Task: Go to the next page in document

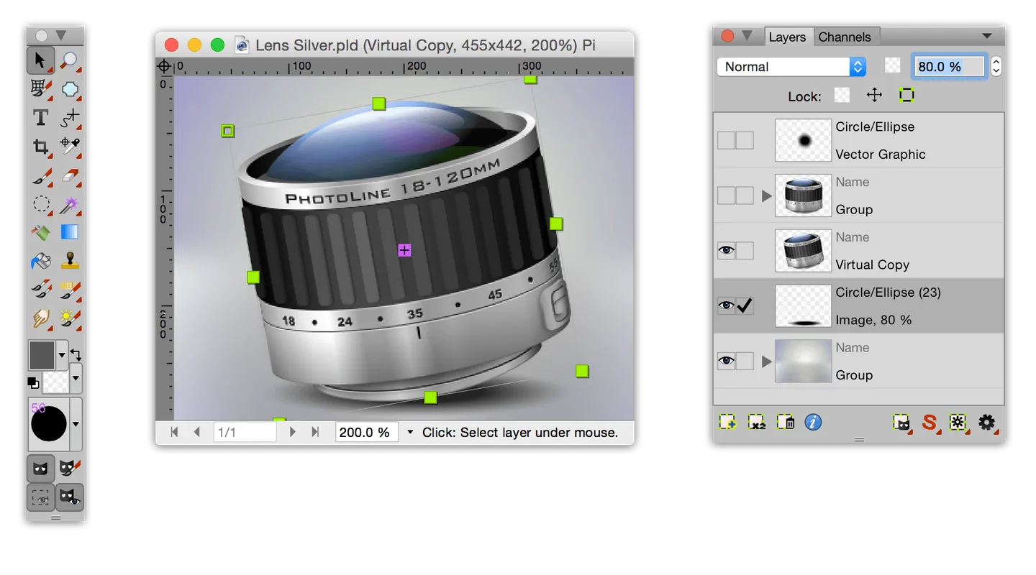Action: (292, 432)
